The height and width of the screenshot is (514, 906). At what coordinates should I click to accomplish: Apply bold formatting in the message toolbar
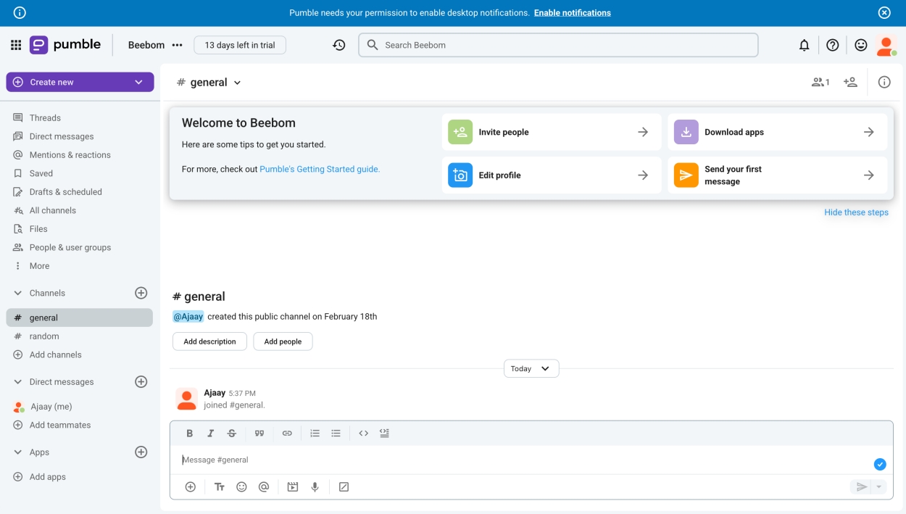coord(189,433)
